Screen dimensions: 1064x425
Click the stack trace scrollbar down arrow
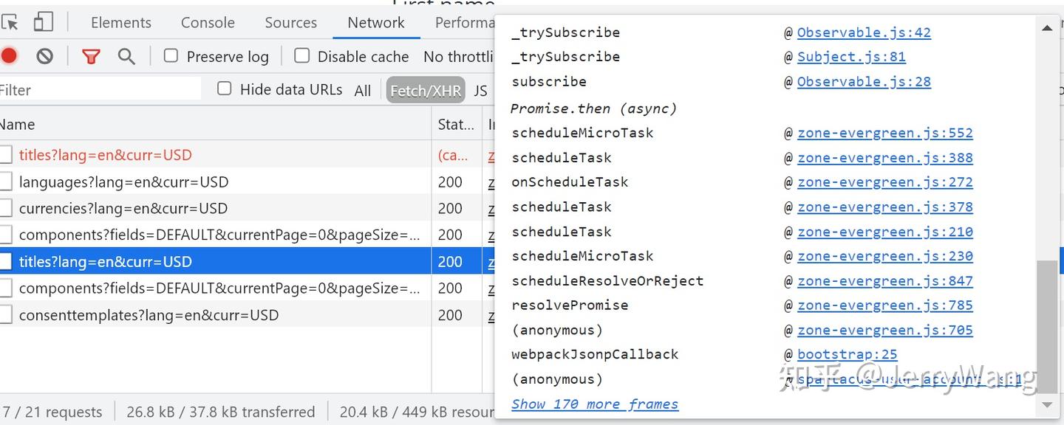coord(1047,404)
